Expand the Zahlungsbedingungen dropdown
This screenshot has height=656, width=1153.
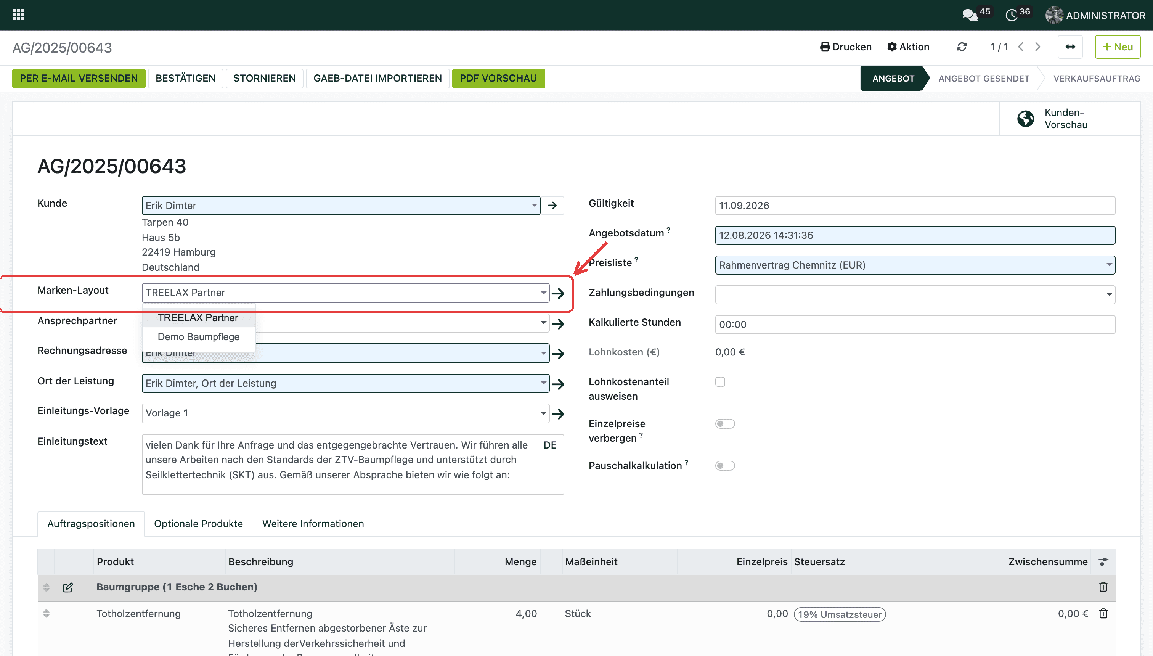[1109, 295]
